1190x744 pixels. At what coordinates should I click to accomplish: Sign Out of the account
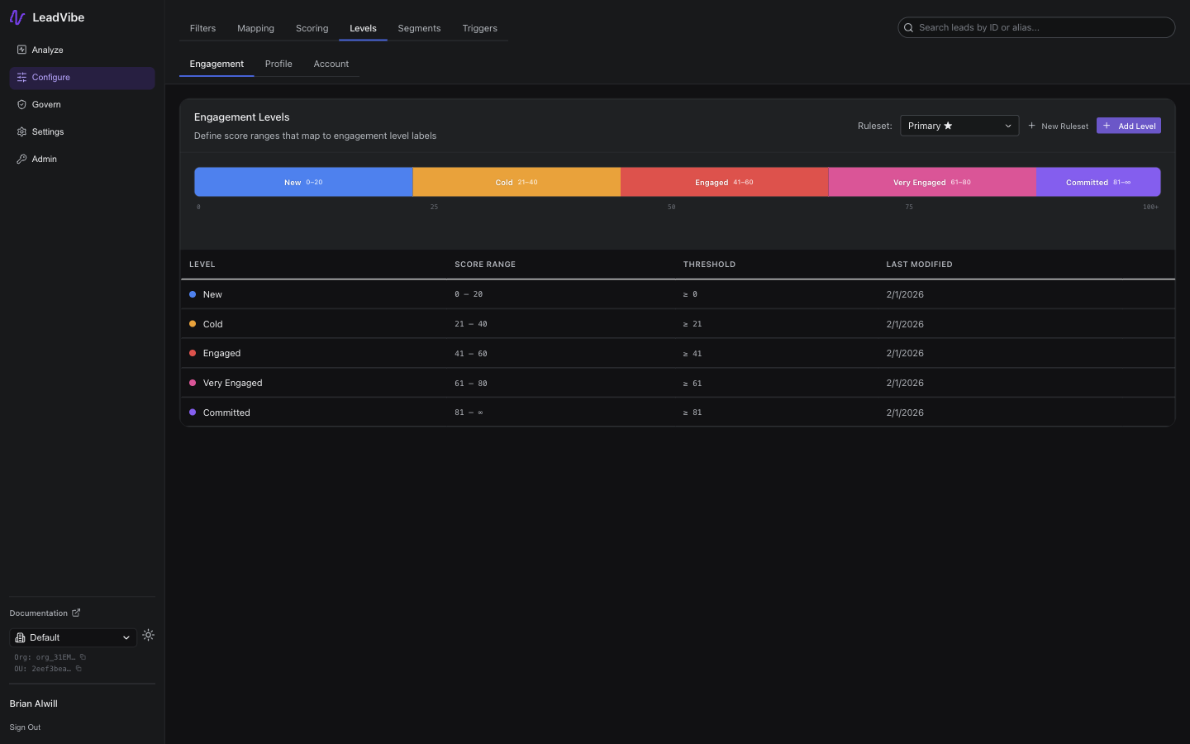click(x=25, y=727)
